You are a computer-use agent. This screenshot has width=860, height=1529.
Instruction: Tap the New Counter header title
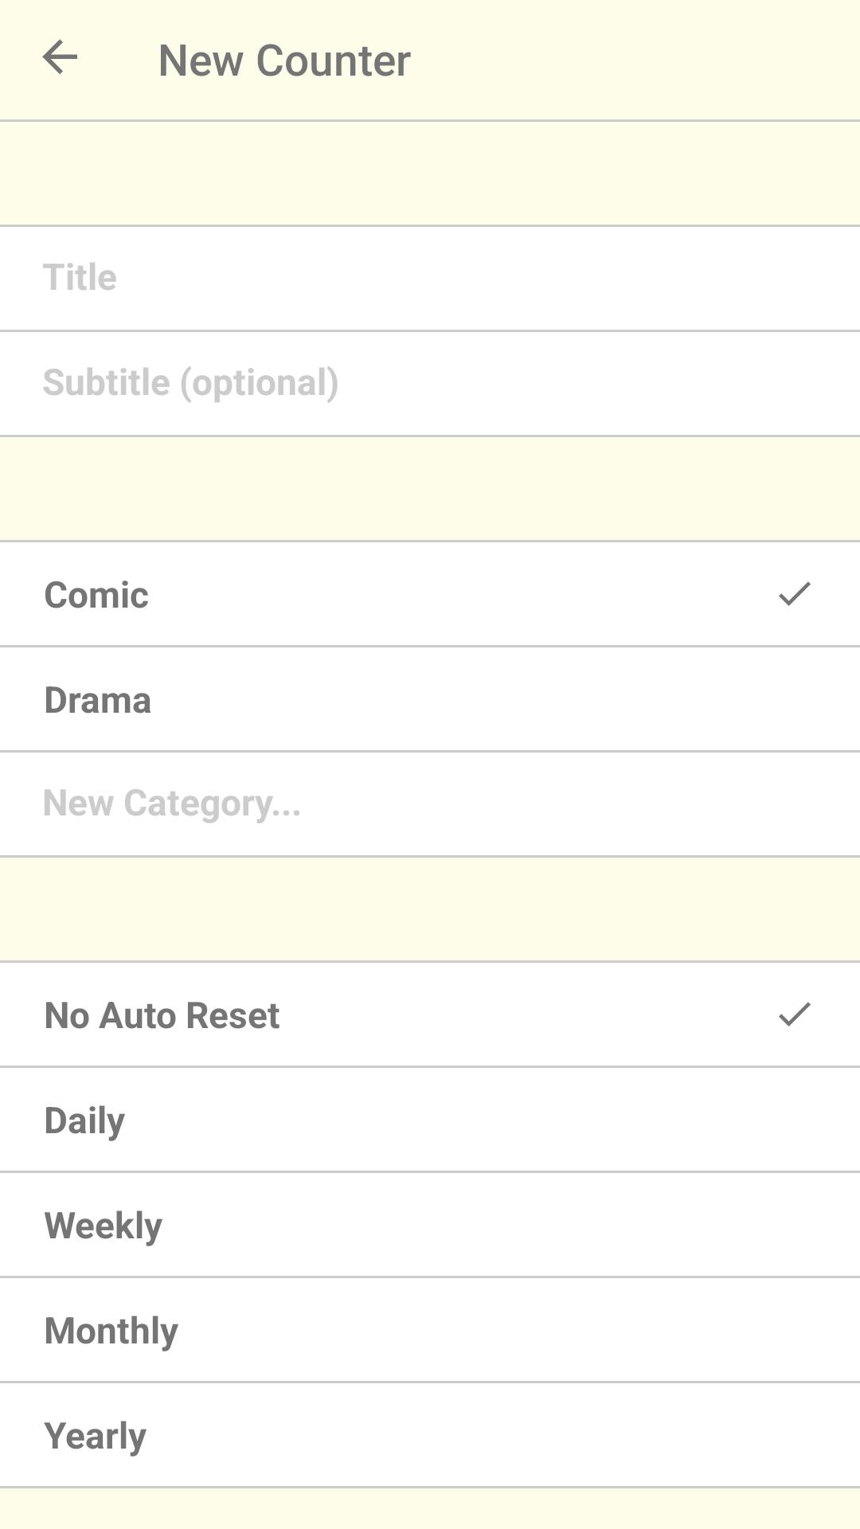[x=284, y=61]
